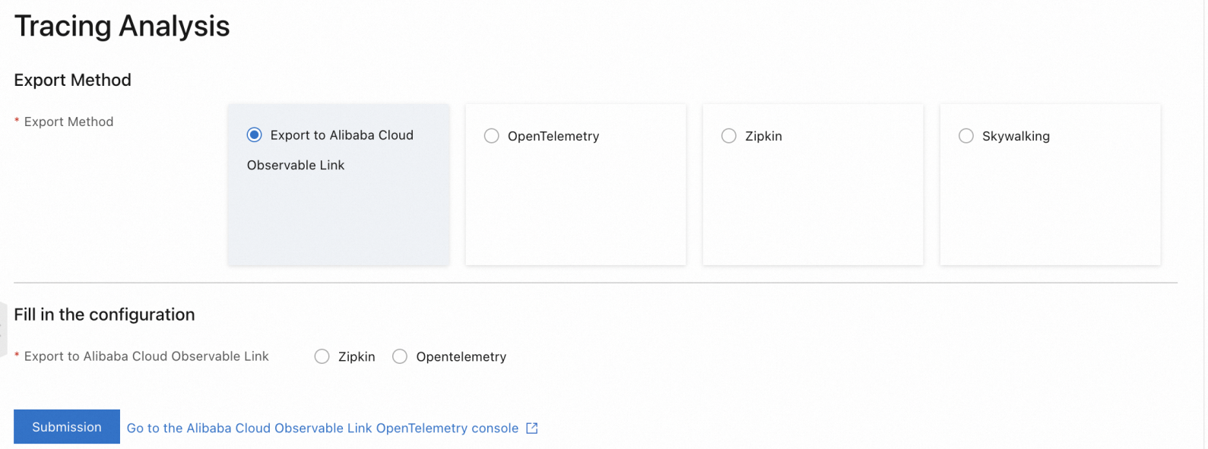Select the Opentelemetry configuration radio button

pyautogui.click(x=400, y=357)
